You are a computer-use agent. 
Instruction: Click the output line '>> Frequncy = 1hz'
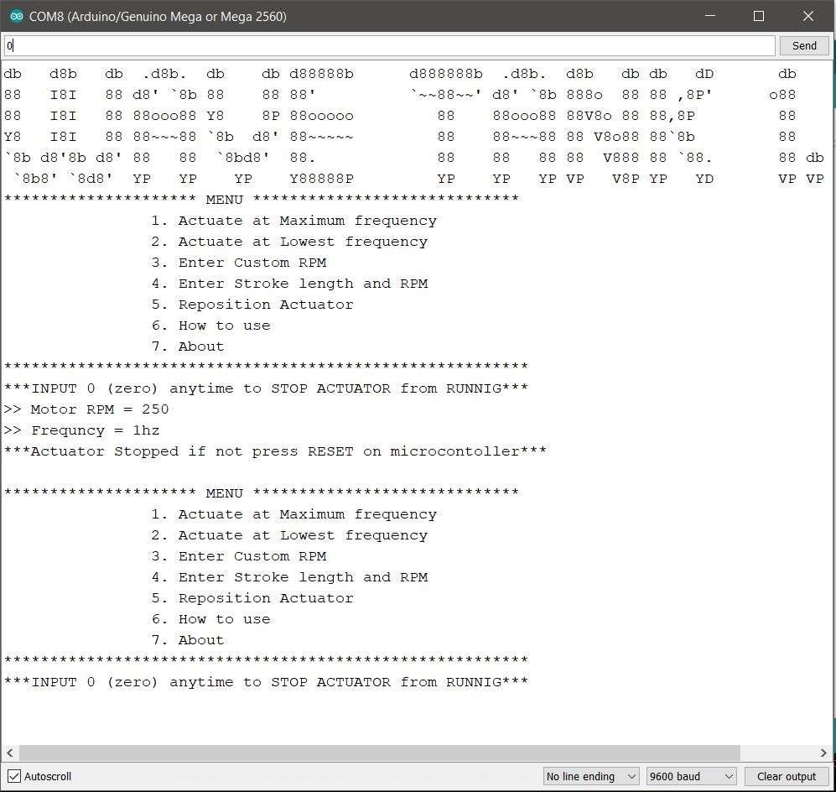click(x=81, y=430)
